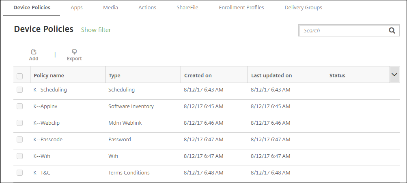Viewport: 407px width, 183px height.
Task: Click into the Search input field
Action: click(x=343, y=30)
